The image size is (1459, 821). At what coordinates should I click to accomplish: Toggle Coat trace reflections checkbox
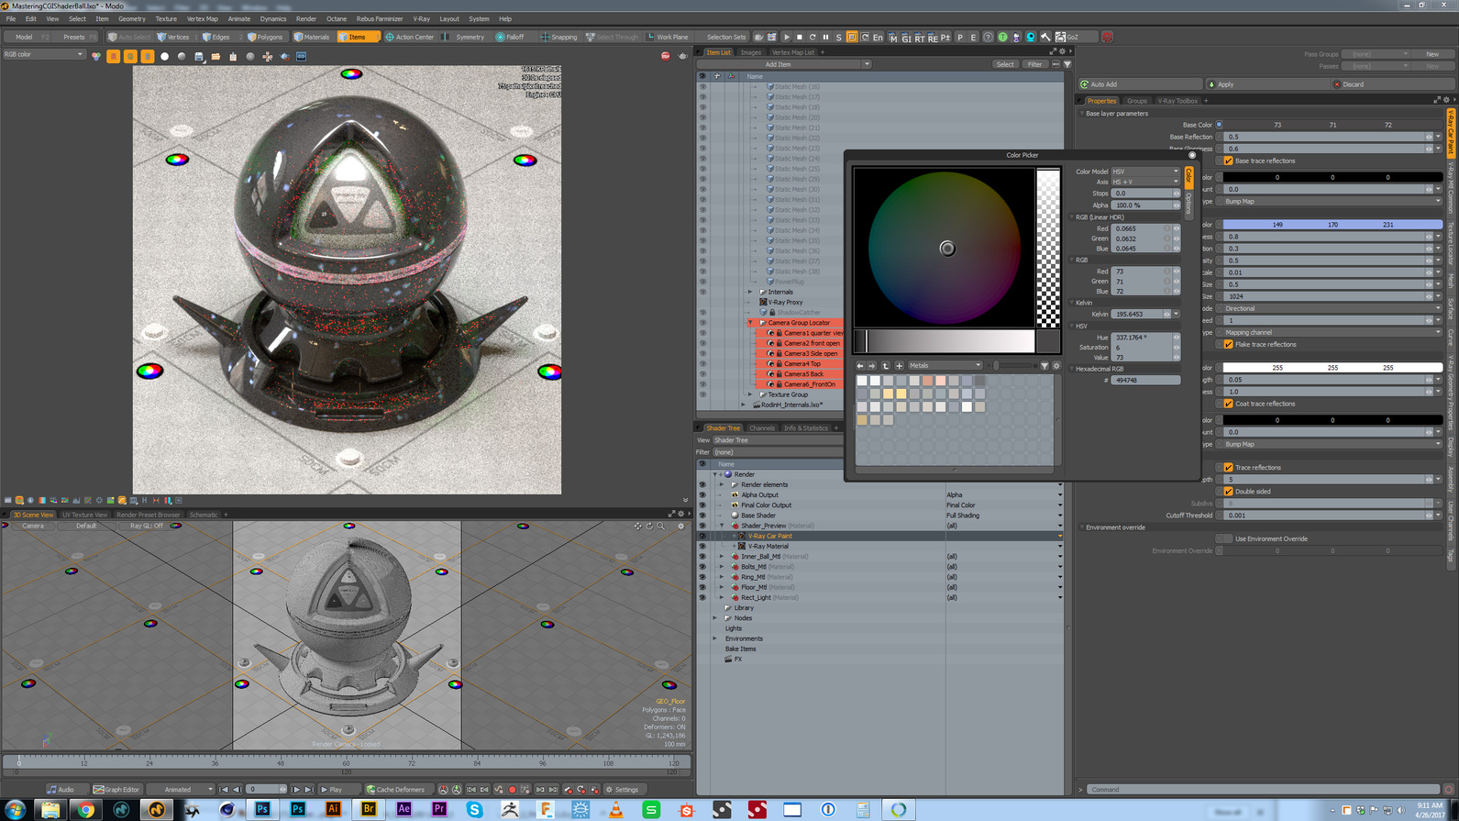tap(1229, 404)
